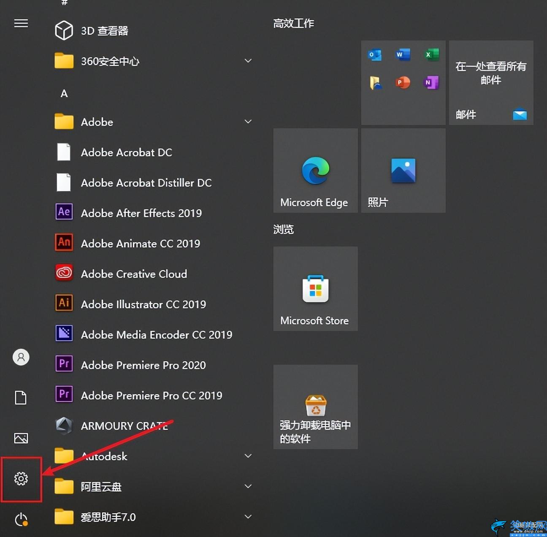This screenshot has width=547, height=537.
Task: Open OneNote icon in the Office tile
Action: pos(431,82)
